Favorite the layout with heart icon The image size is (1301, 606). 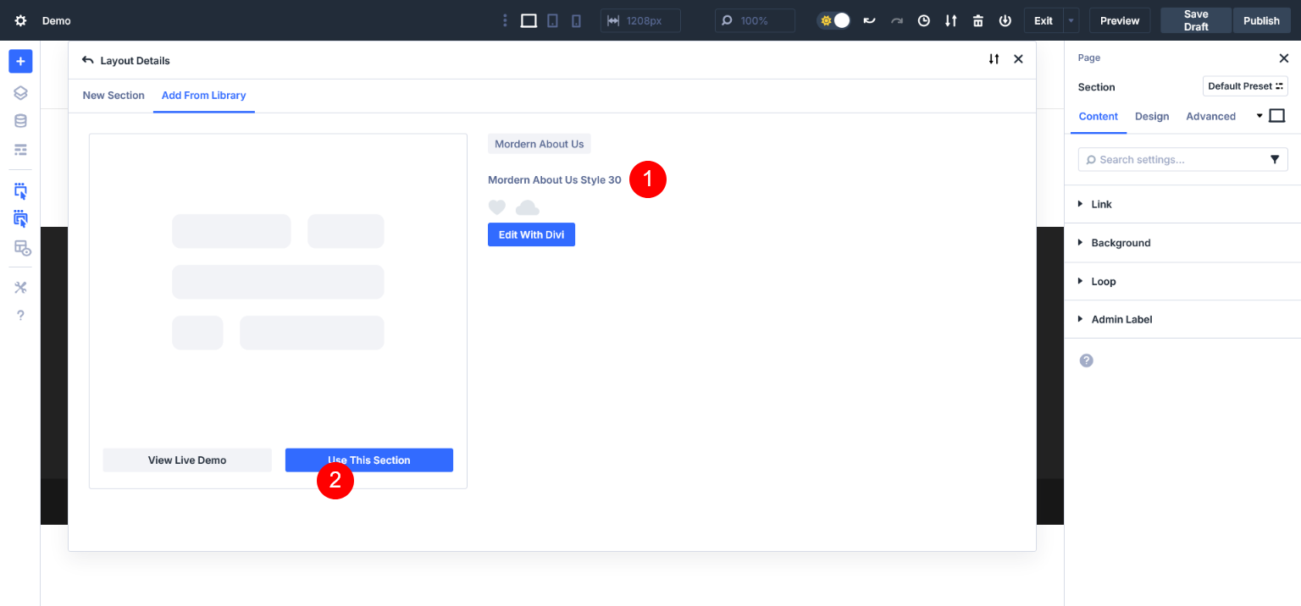pyautogui.click(x=497, y=207)
